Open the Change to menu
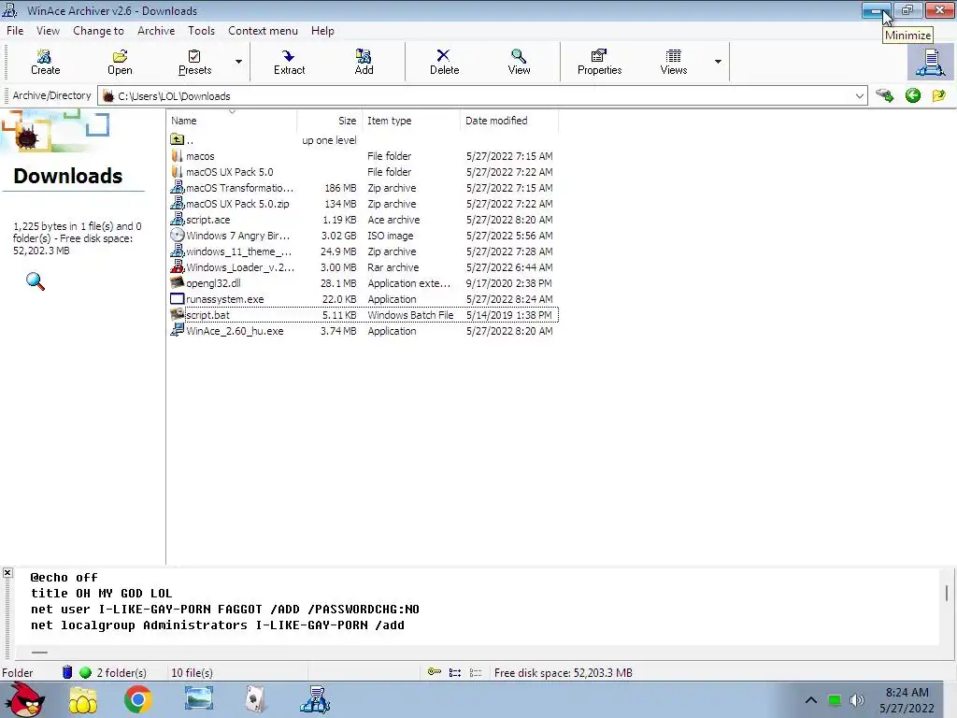This screenshot has height=718, width=957. (98, 31)
